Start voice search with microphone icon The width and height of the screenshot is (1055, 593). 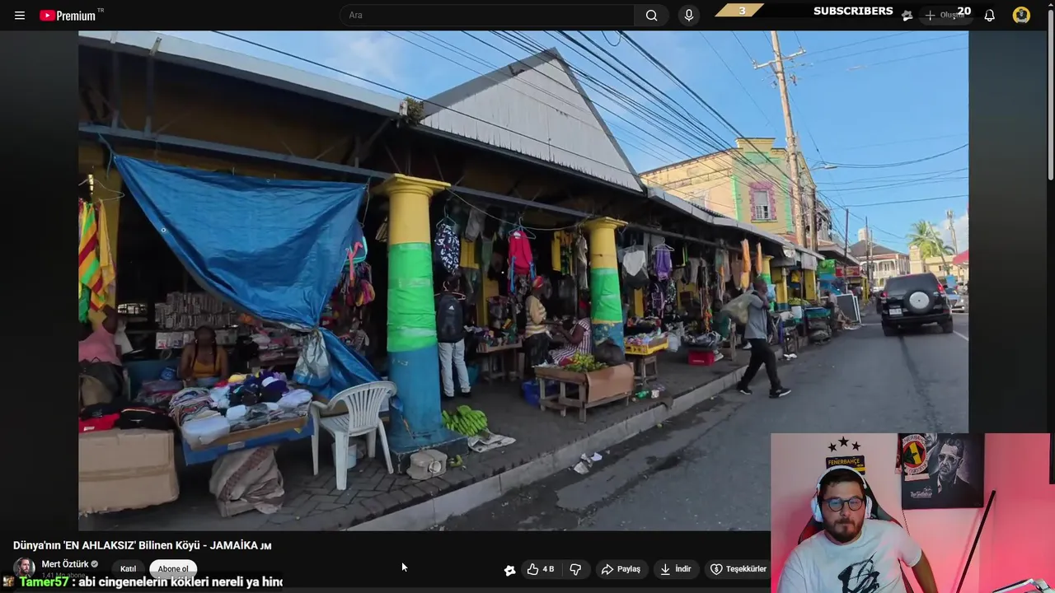pos(689,15)
